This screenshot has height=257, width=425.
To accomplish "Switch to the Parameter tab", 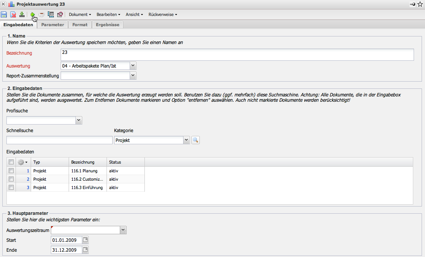I will click(53, 25).
